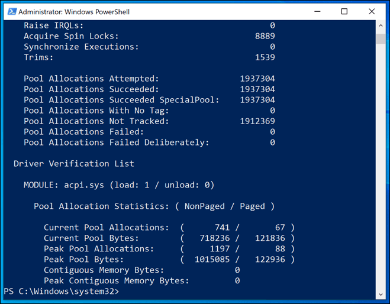Close the Windows PowerShell window
The image size is (390, 304).
(372, 11)
